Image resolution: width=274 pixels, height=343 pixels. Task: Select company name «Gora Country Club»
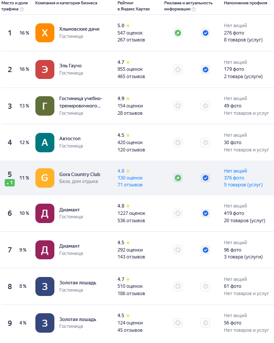[x=80, y=174]
